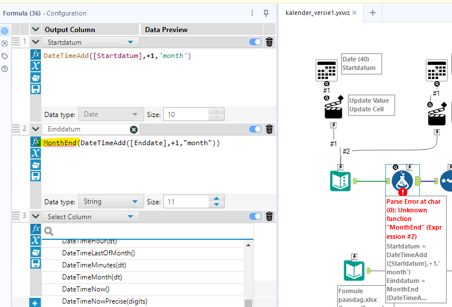Select the Text Input book tool before Formula
This screenshot has width=452, height=307.
click(x=341, y=181)
